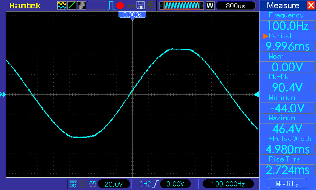Click the floppy disk save icon
Image resolution: width=316 pixels, height=190 pixels.
click(x=141, y=6)
